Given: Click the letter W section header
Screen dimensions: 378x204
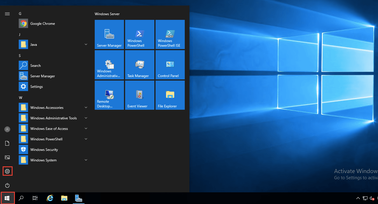Looking at the screenshot, I should click(20, 97).
